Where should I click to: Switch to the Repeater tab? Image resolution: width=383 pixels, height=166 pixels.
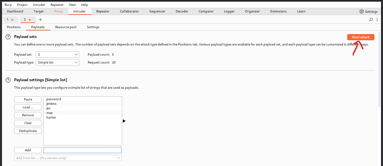coord(103,11)
